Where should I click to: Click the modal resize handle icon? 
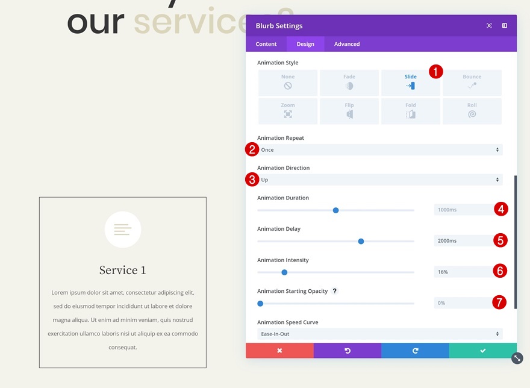(x=517, y=358)
